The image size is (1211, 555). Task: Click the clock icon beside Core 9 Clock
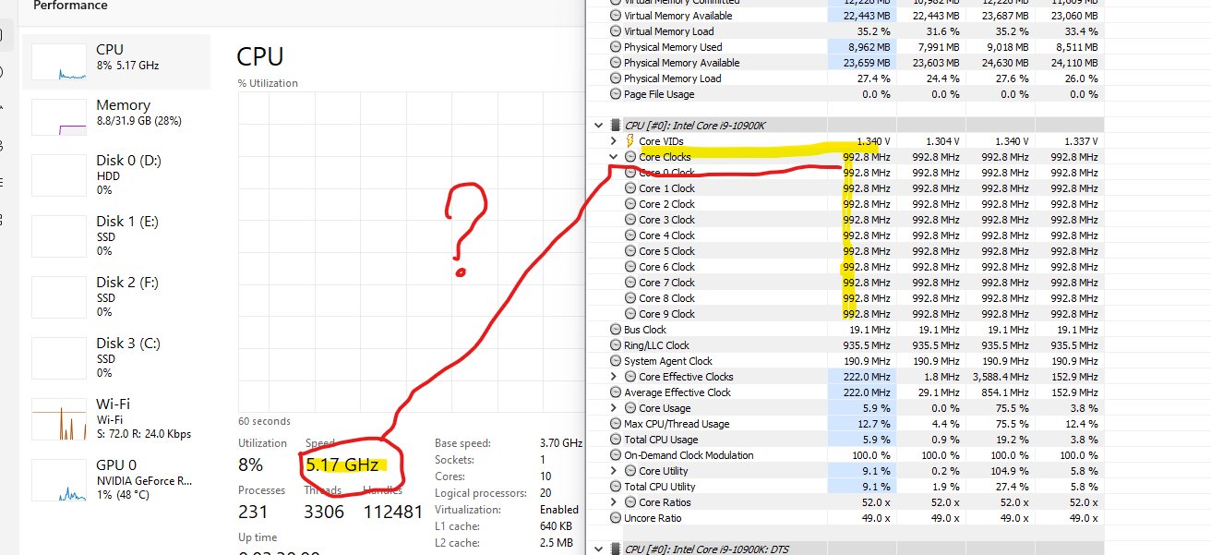pos(630,314)
